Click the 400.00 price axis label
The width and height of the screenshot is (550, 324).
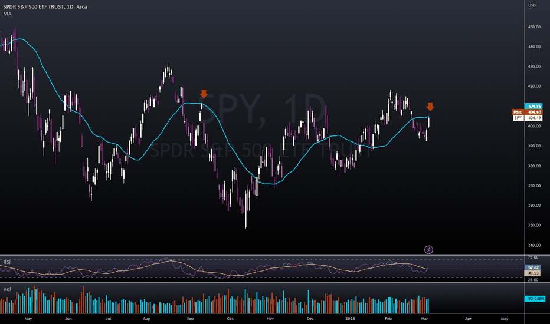[534, 126]
